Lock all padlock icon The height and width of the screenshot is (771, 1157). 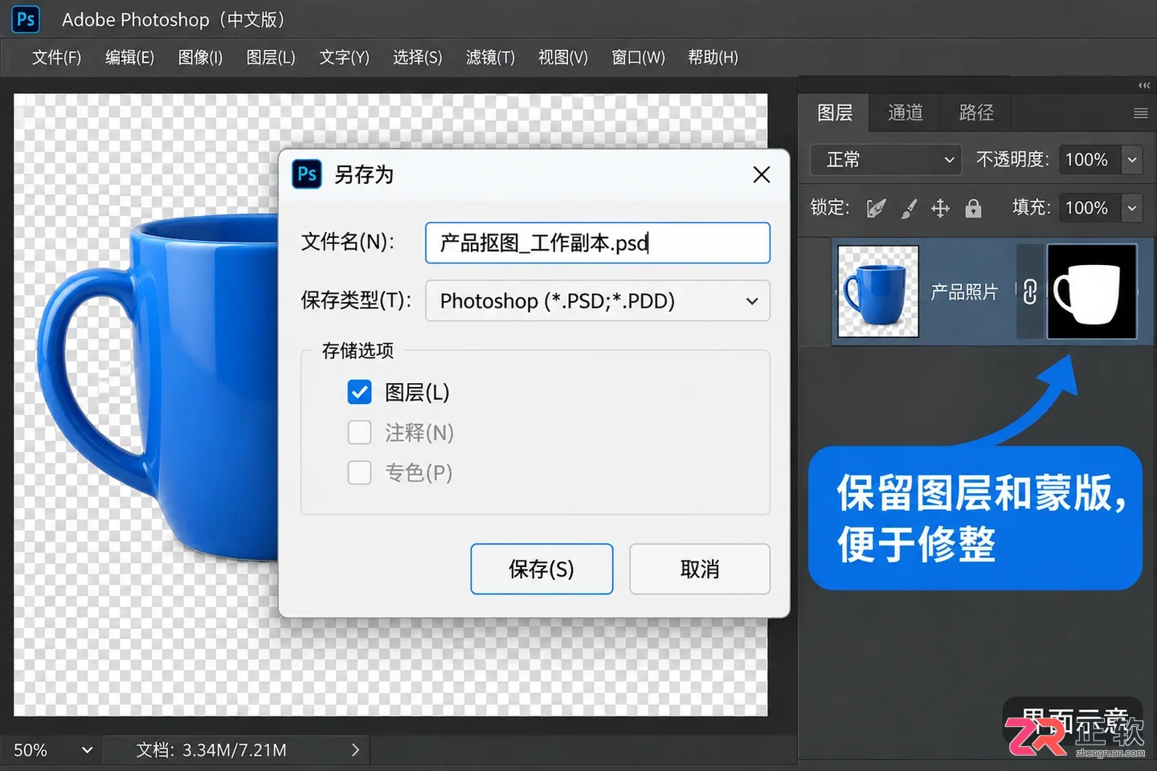pos(973,209)
